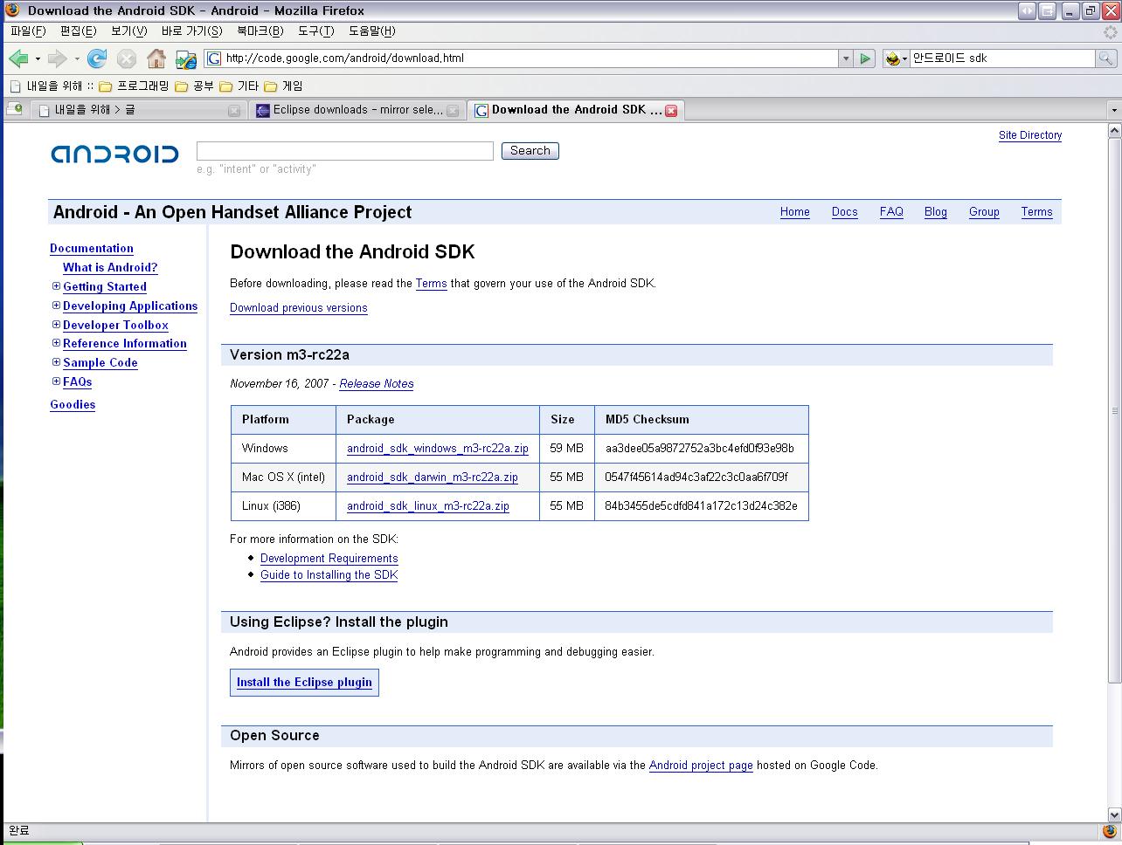Click the status bar icon at bottom right
The width and height of the screenshot is (1122, 845).
[1109, 831]
